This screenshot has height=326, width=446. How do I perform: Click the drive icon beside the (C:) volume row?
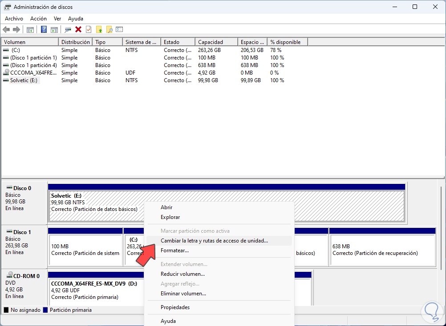click(6, 50)
